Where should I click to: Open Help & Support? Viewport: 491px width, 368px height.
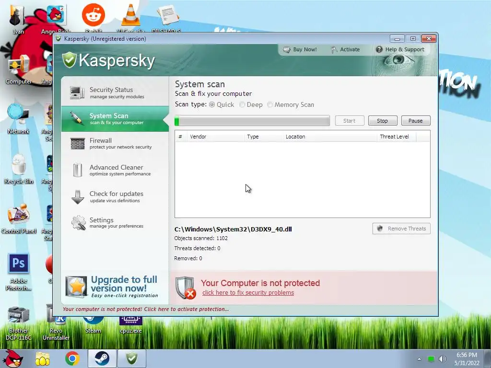(x=400, y=49)
